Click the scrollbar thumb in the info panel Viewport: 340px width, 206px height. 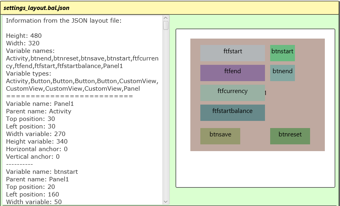pyautogui.click(x=166, y=25)
